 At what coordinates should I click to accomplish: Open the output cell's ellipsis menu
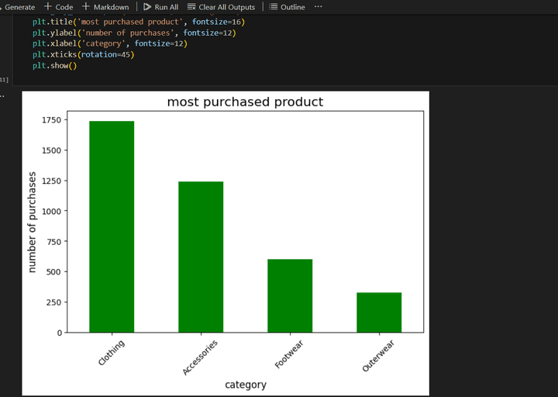point(2,95)
